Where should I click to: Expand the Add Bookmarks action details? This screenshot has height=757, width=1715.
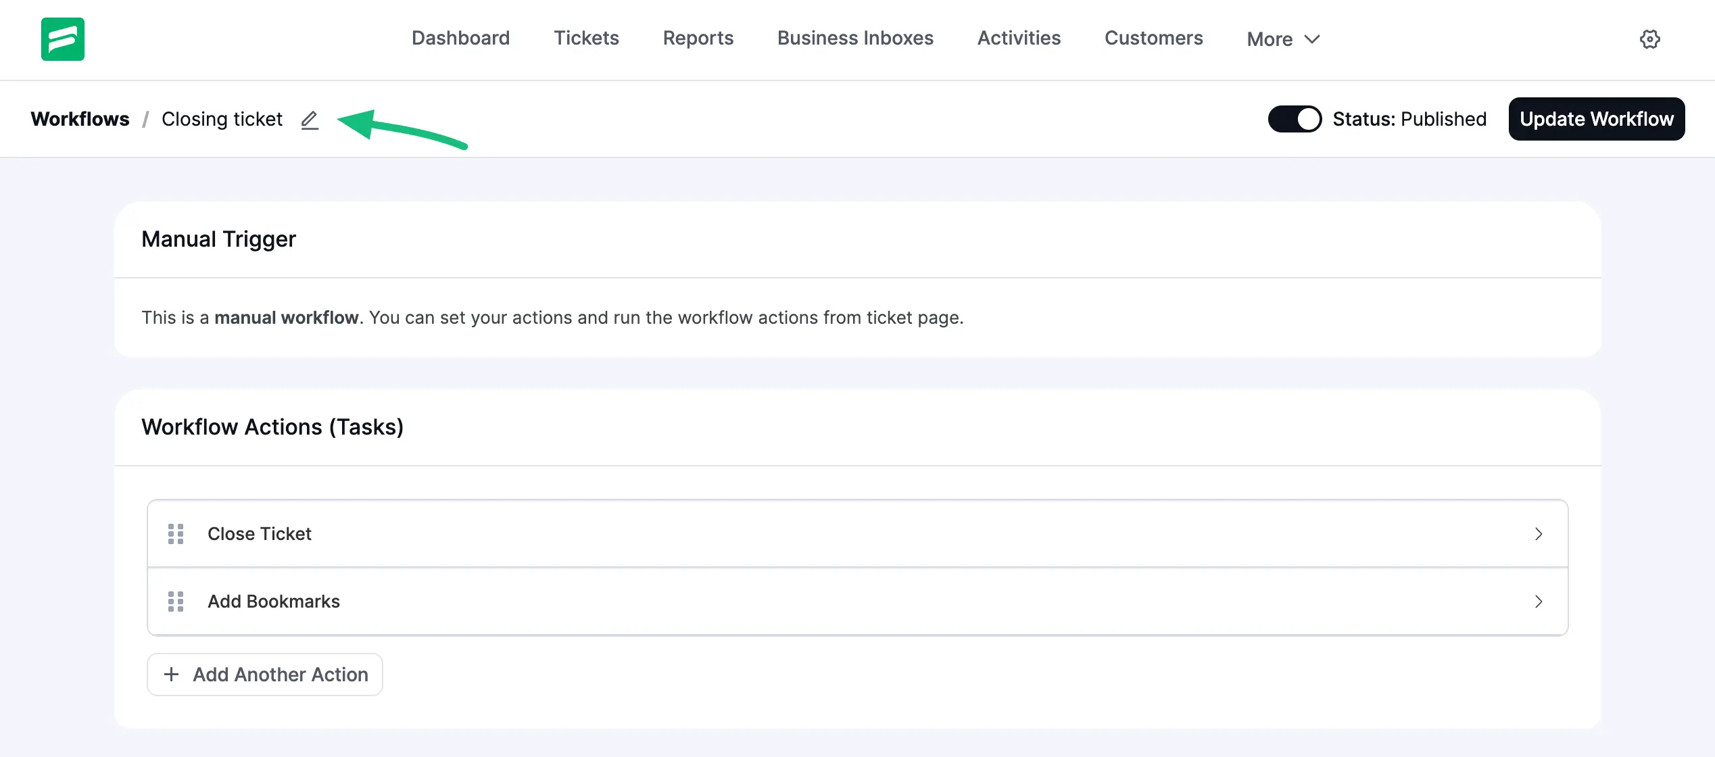click(1540, 602)
